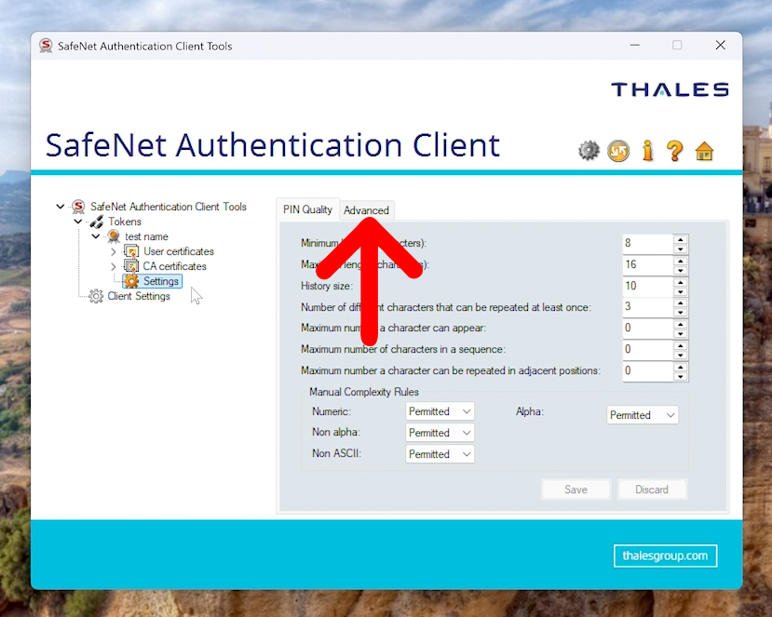Click the Discard button

pyautogui.click(x=652, y=490)
